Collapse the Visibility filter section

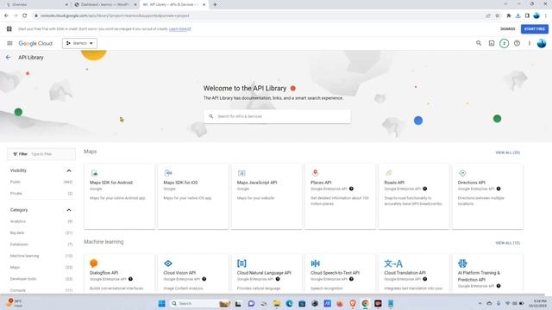click(69, 170)
